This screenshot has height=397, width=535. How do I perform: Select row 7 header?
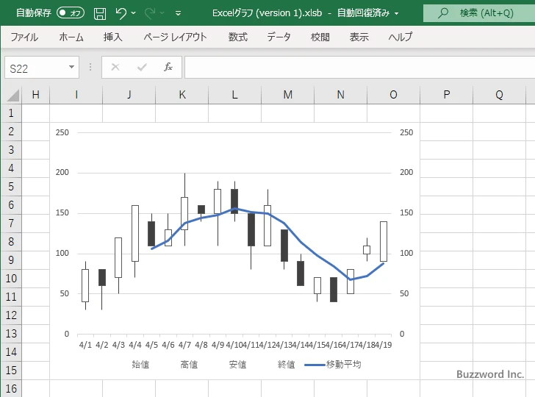[11, 223]
